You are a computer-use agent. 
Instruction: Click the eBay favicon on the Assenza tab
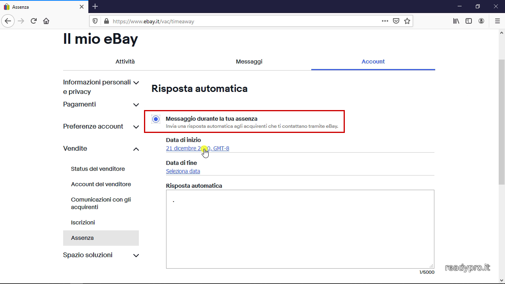pos(7,7)
